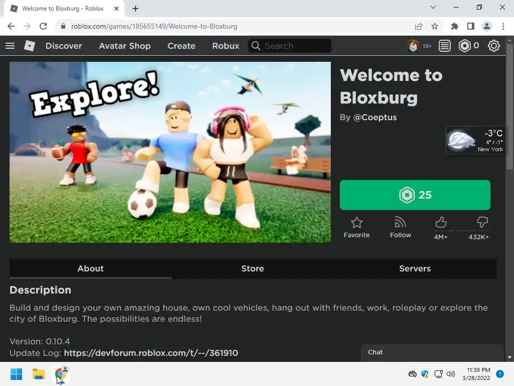Screen dimensions: 514x386
Task: Click the 432K+ dislikes count
Action: [x=478, y=237]
